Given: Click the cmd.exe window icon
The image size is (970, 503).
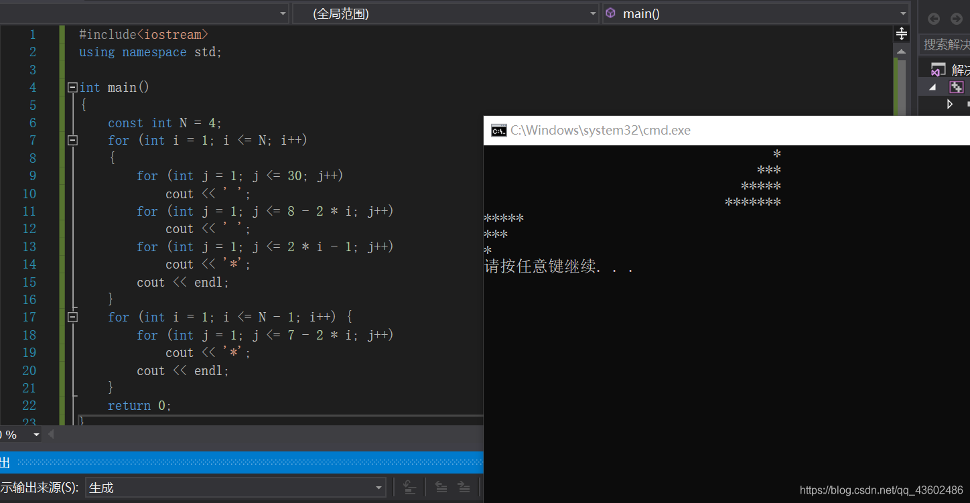Looking at the screenshot, I should pos(498,131).
